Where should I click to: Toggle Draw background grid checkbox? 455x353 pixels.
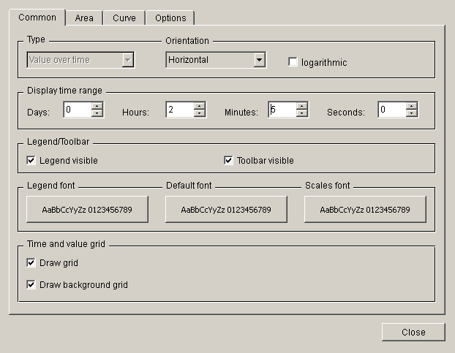click(31, 284)
